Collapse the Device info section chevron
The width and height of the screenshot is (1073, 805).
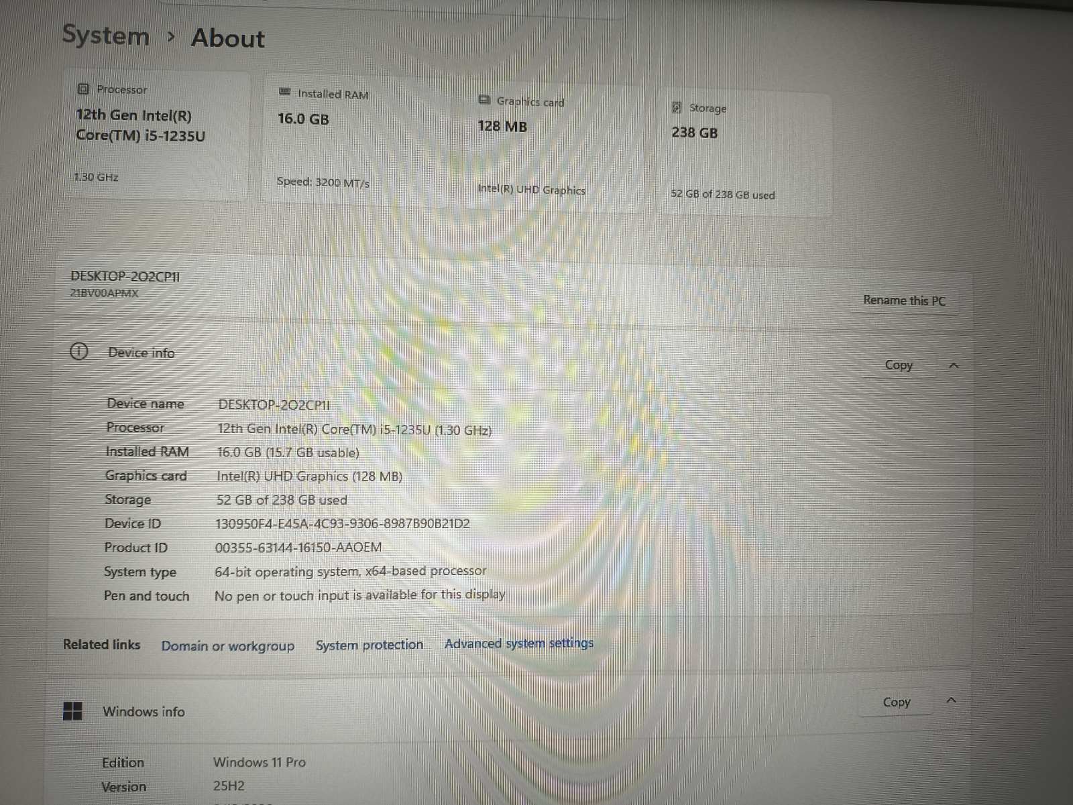click(954, 366)
